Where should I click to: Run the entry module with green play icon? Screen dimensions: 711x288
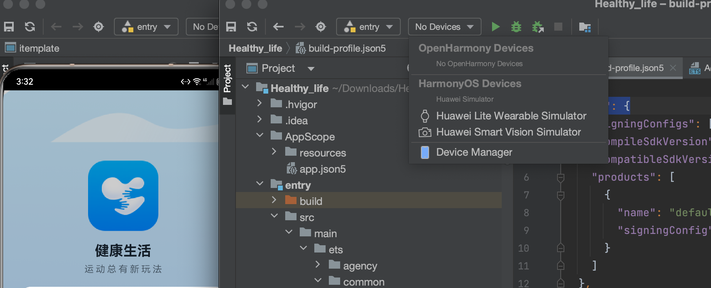point(495,27)
